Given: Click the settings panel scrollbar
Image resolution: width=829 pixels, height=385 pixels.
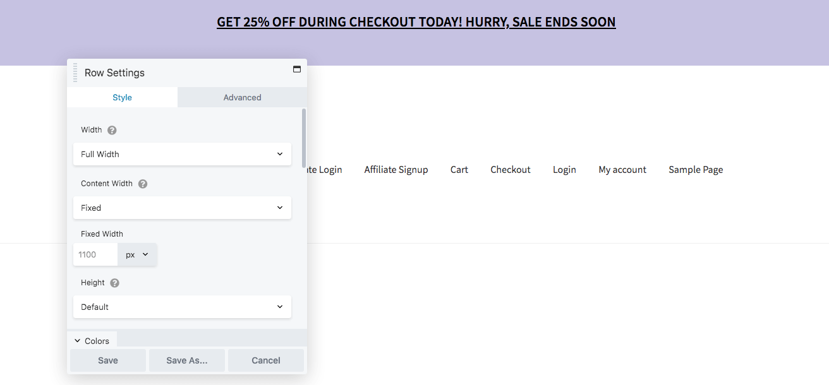Looking at the screenshot, I should 304,138.
